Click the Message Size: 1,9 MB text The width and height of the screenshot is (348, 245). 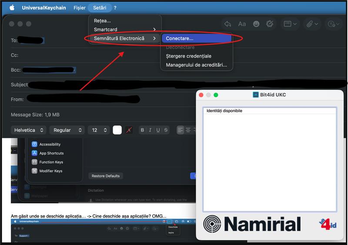click(35, 114)
